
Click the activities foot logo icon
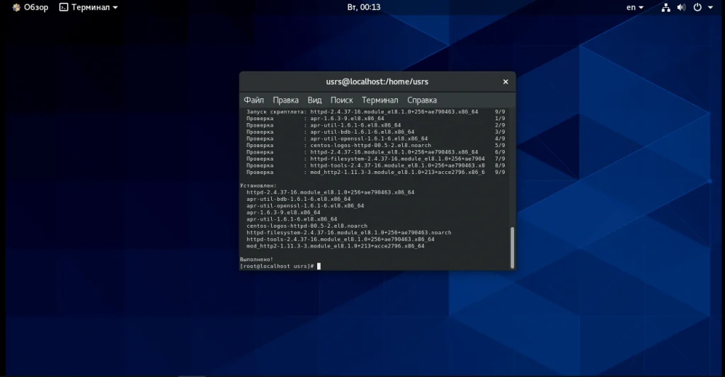(16, 7)
